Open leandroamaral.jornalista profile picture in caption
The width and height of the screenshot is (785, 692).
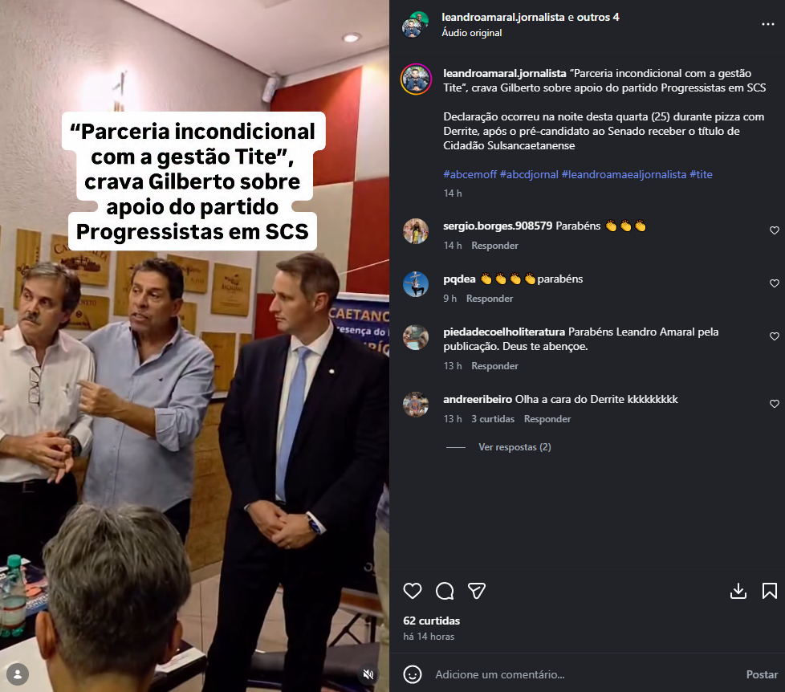416,79
